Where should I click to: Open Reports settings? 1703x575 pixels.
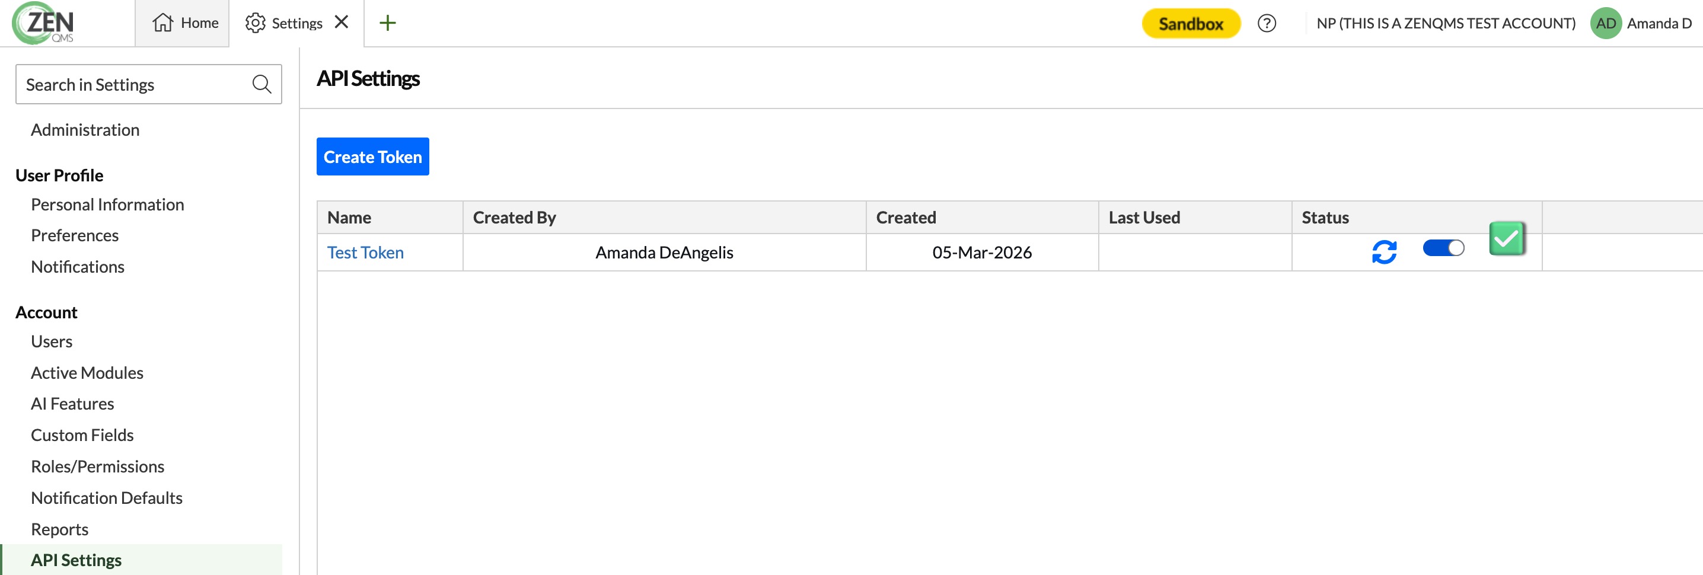tap(59, 529)
